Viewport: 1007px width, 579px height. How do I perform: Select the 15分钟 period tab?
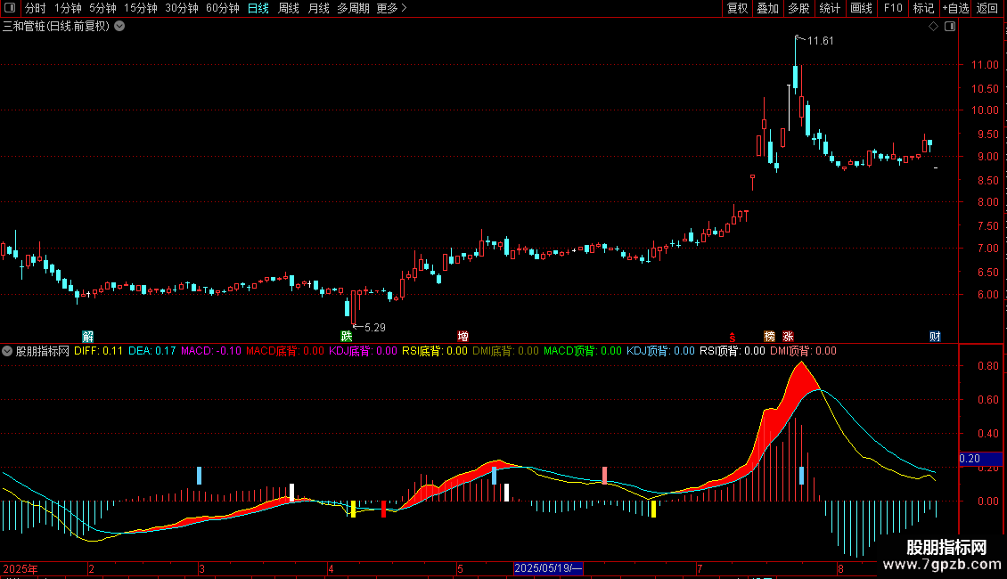click(x=141, y=8)
